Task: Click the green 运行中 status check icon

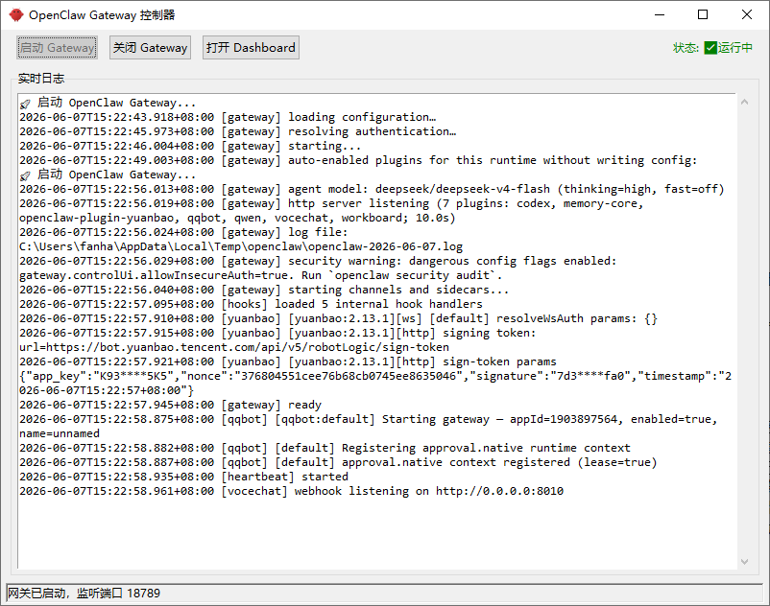Action: 710,48
